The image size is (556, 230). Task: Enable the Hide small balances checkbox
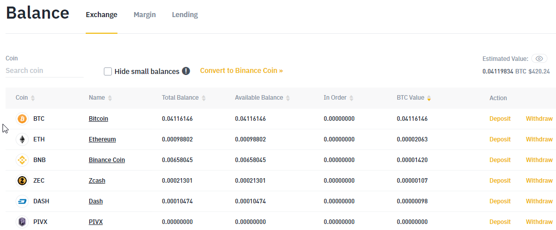coord(108,71)
